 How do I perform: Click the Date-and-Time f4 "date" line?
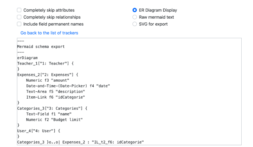(68, 86)
